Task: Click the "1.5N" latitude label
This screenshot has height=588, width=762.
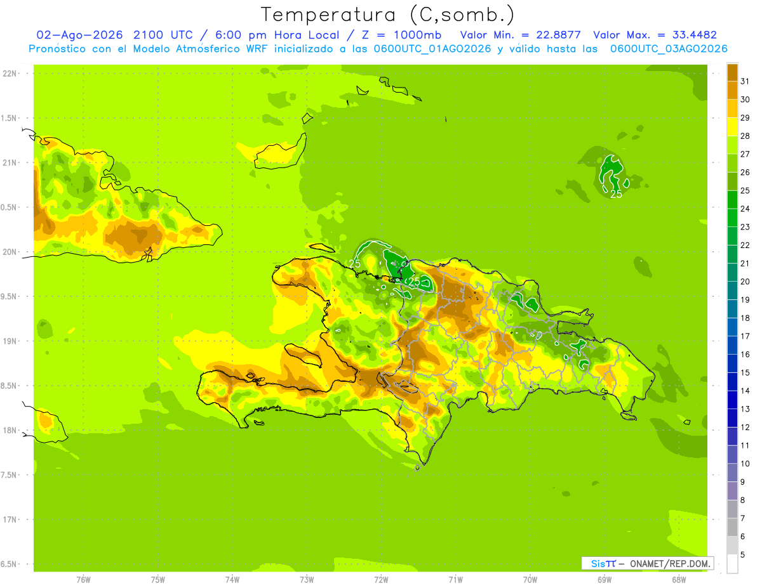Action: click(9, 118)
